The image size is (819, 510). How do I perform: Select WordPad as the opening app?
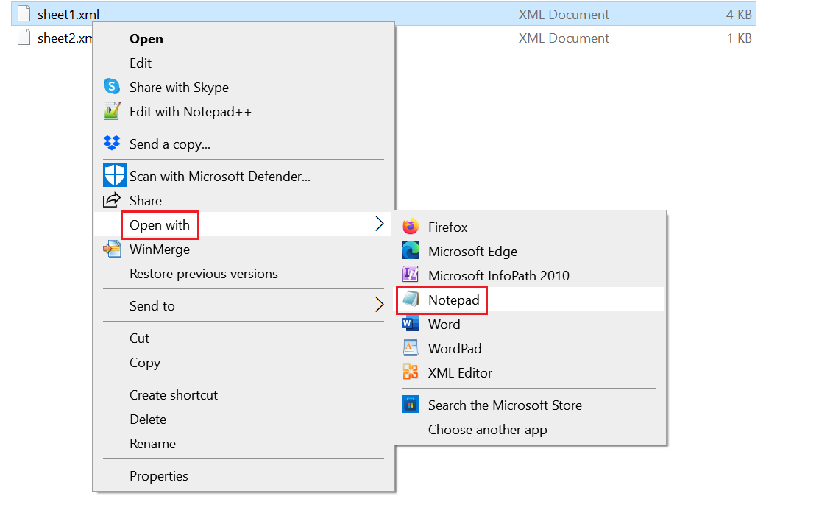(x=453, y=348)
